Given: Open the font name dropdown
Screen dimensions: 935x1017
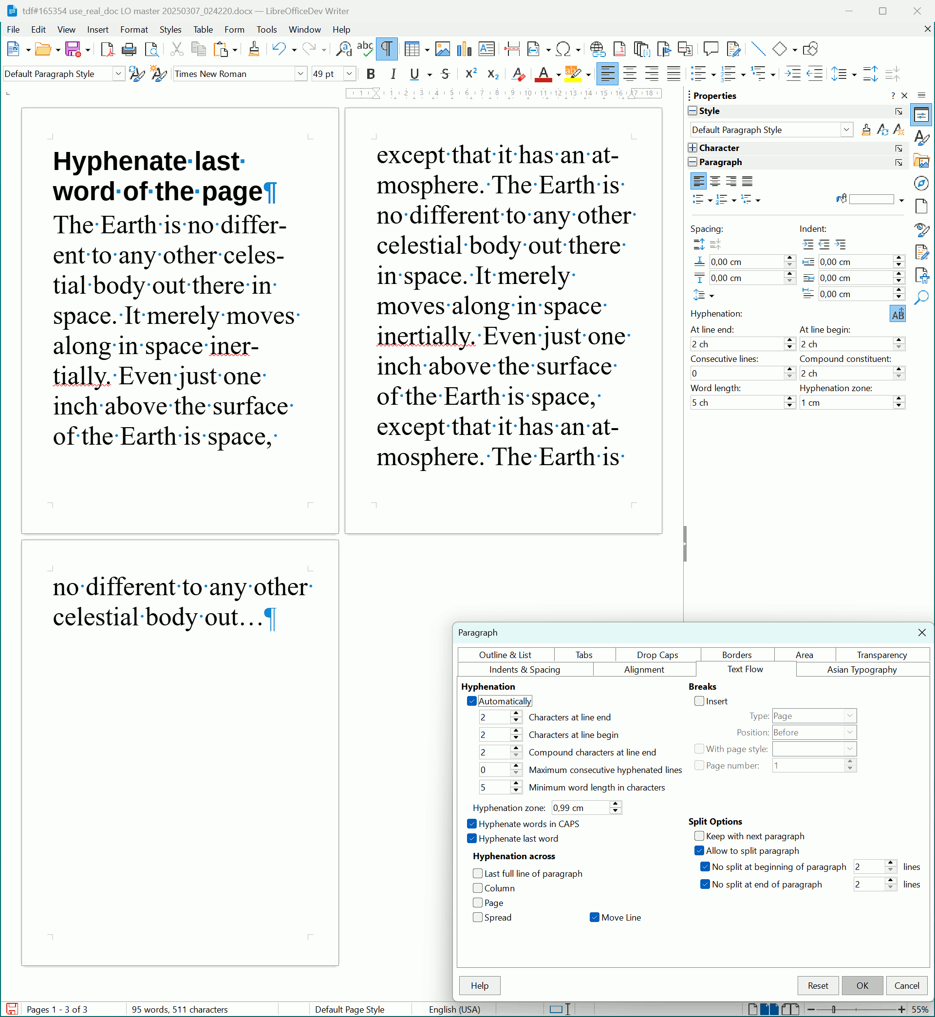Looking at the screenshot, I should pyautogui.click(x=300, y=74).
